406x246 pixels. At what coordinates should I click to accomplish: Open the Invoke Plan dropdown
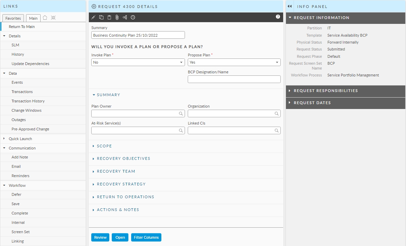(138, 62)
